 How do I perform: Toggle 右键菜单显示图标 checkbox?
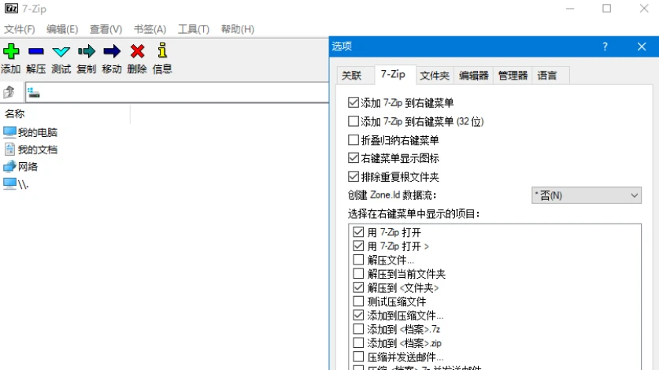pos(354,158)
